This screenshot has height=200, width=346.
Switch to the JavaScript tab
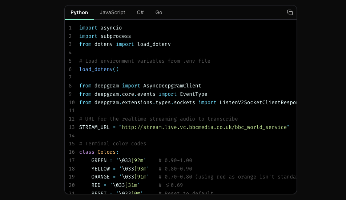coord(112,12)
